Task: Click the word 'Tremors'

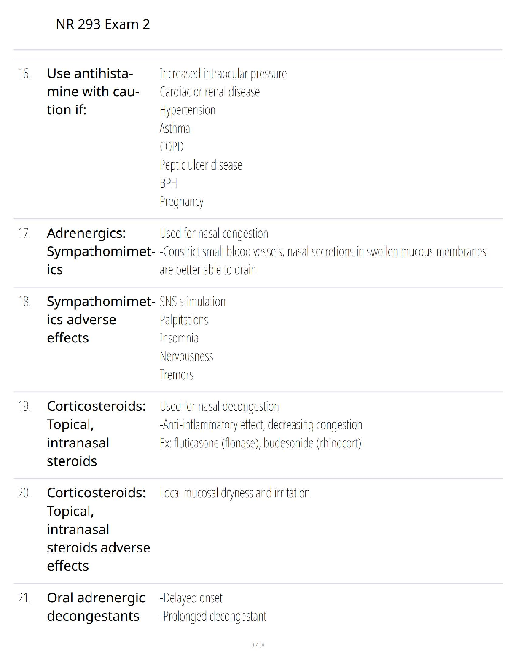Action: point(177,374)
